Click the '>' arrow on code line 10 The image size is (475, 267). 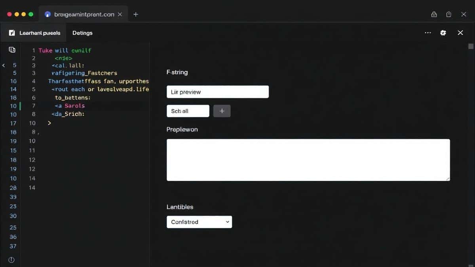[49, 123]
